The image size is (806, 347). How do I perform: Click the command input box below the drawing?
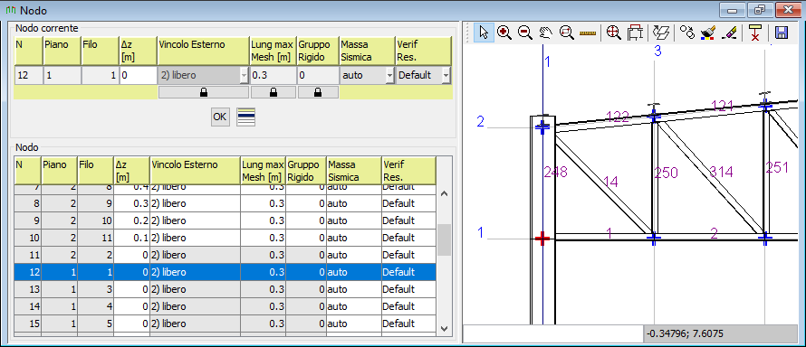pos(553,333)
